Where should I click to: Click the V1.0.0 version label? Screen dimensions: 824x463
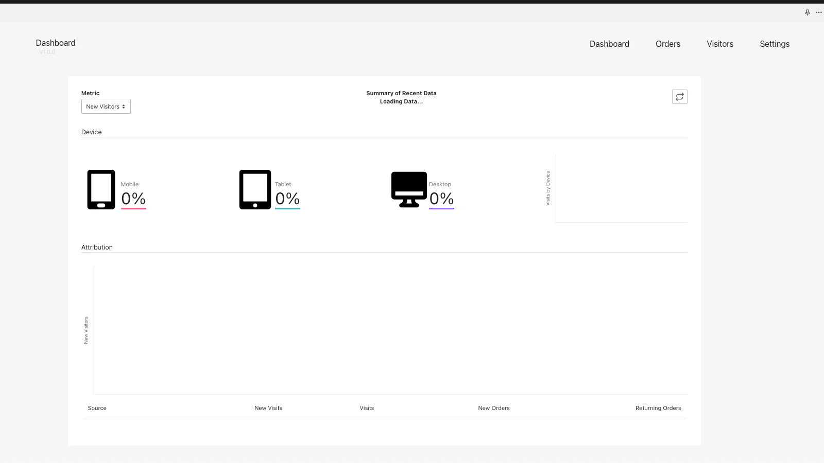(x=47, y=52)
